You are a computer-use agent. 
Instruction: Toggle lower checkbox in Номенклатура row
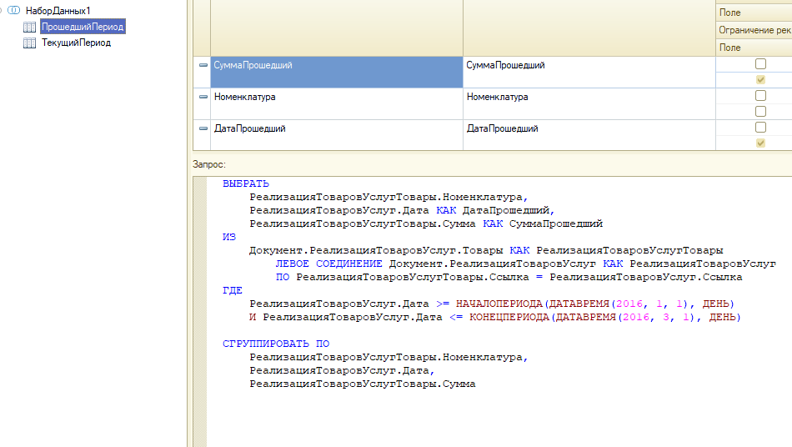pyautogui.click(x=760, y=112)
